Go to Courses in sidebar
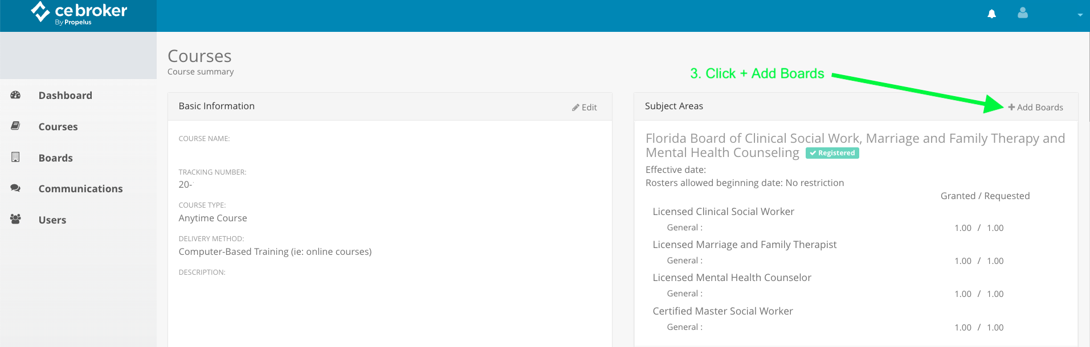Image resolution: width=1090 pixels, height=347 pixels. [x=58, y=127]
